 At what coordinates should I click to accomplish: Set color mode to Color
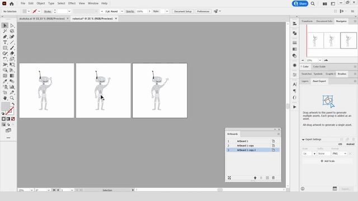3,119
